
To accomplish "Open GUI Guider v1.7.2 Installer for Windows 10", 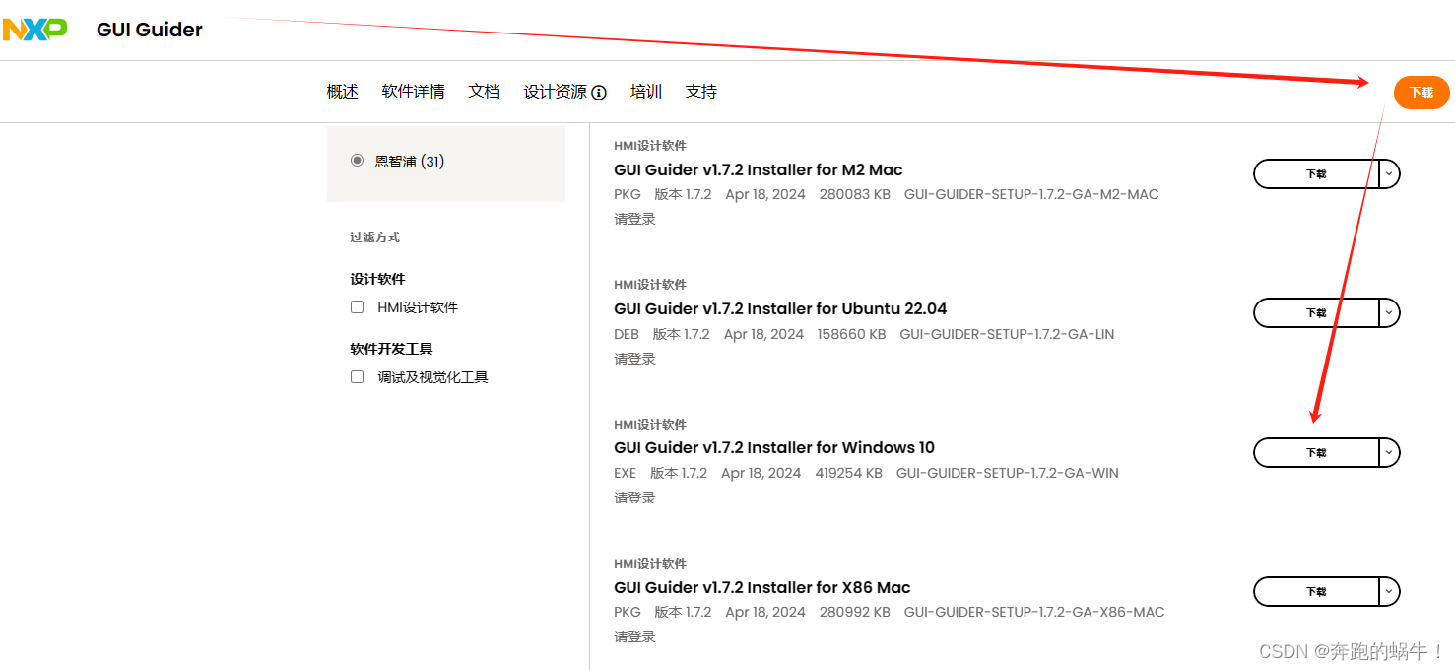I will tap(774, 447).
